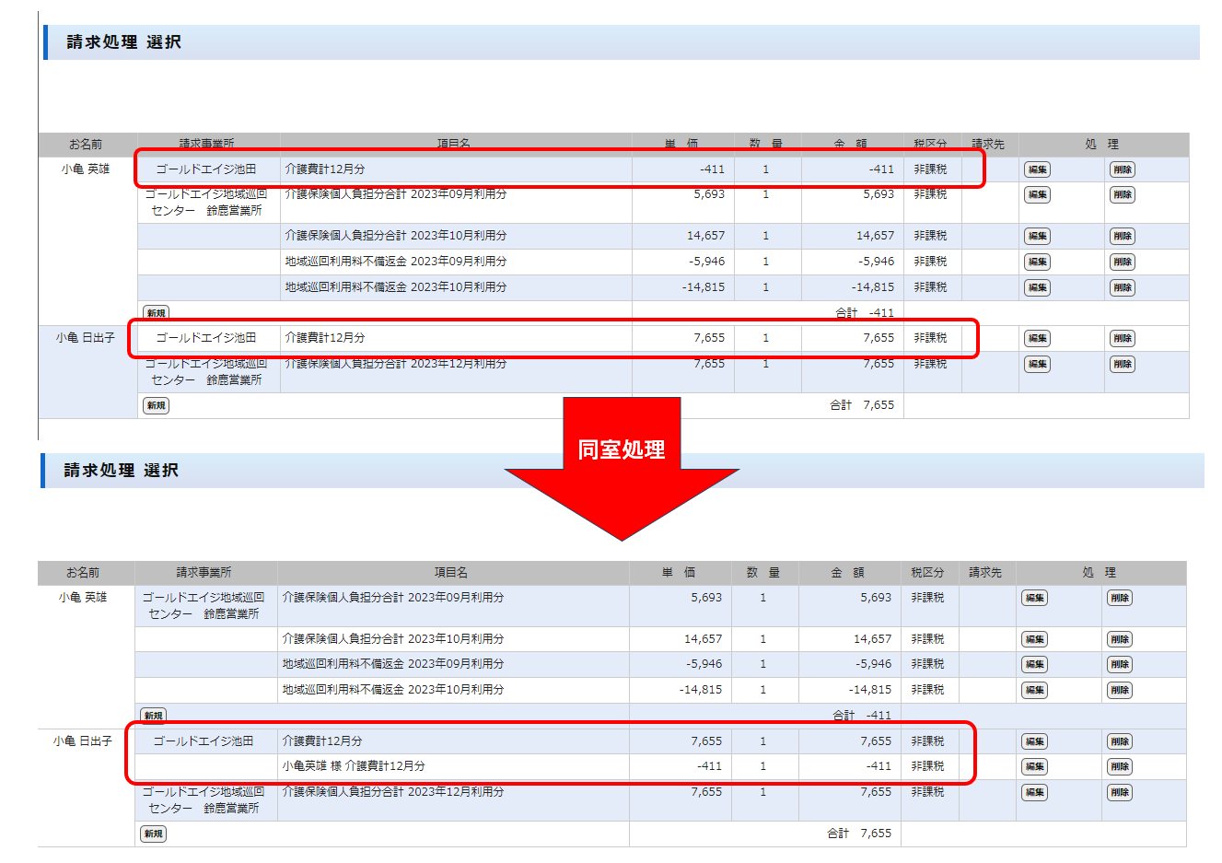Delete lower table's 7,655 介護費計12月分 row
The width and height of the screenshot is (1222, 863).
coord(1119,742)
